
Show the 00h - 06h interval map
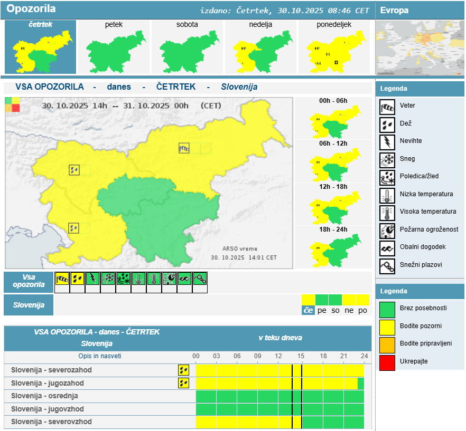tap(333, 122)
